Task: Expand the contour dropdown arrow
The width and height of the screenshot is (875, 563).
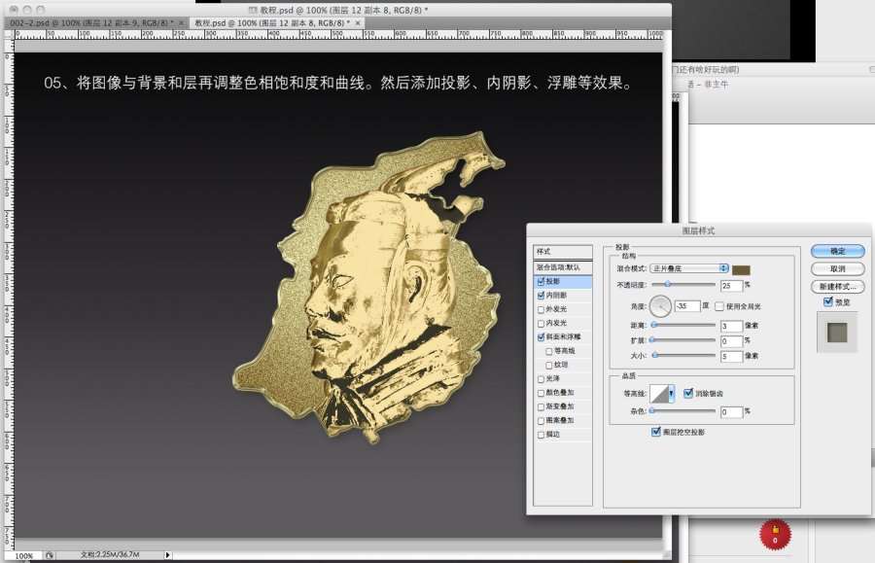Action: click(x=672, y=393)
